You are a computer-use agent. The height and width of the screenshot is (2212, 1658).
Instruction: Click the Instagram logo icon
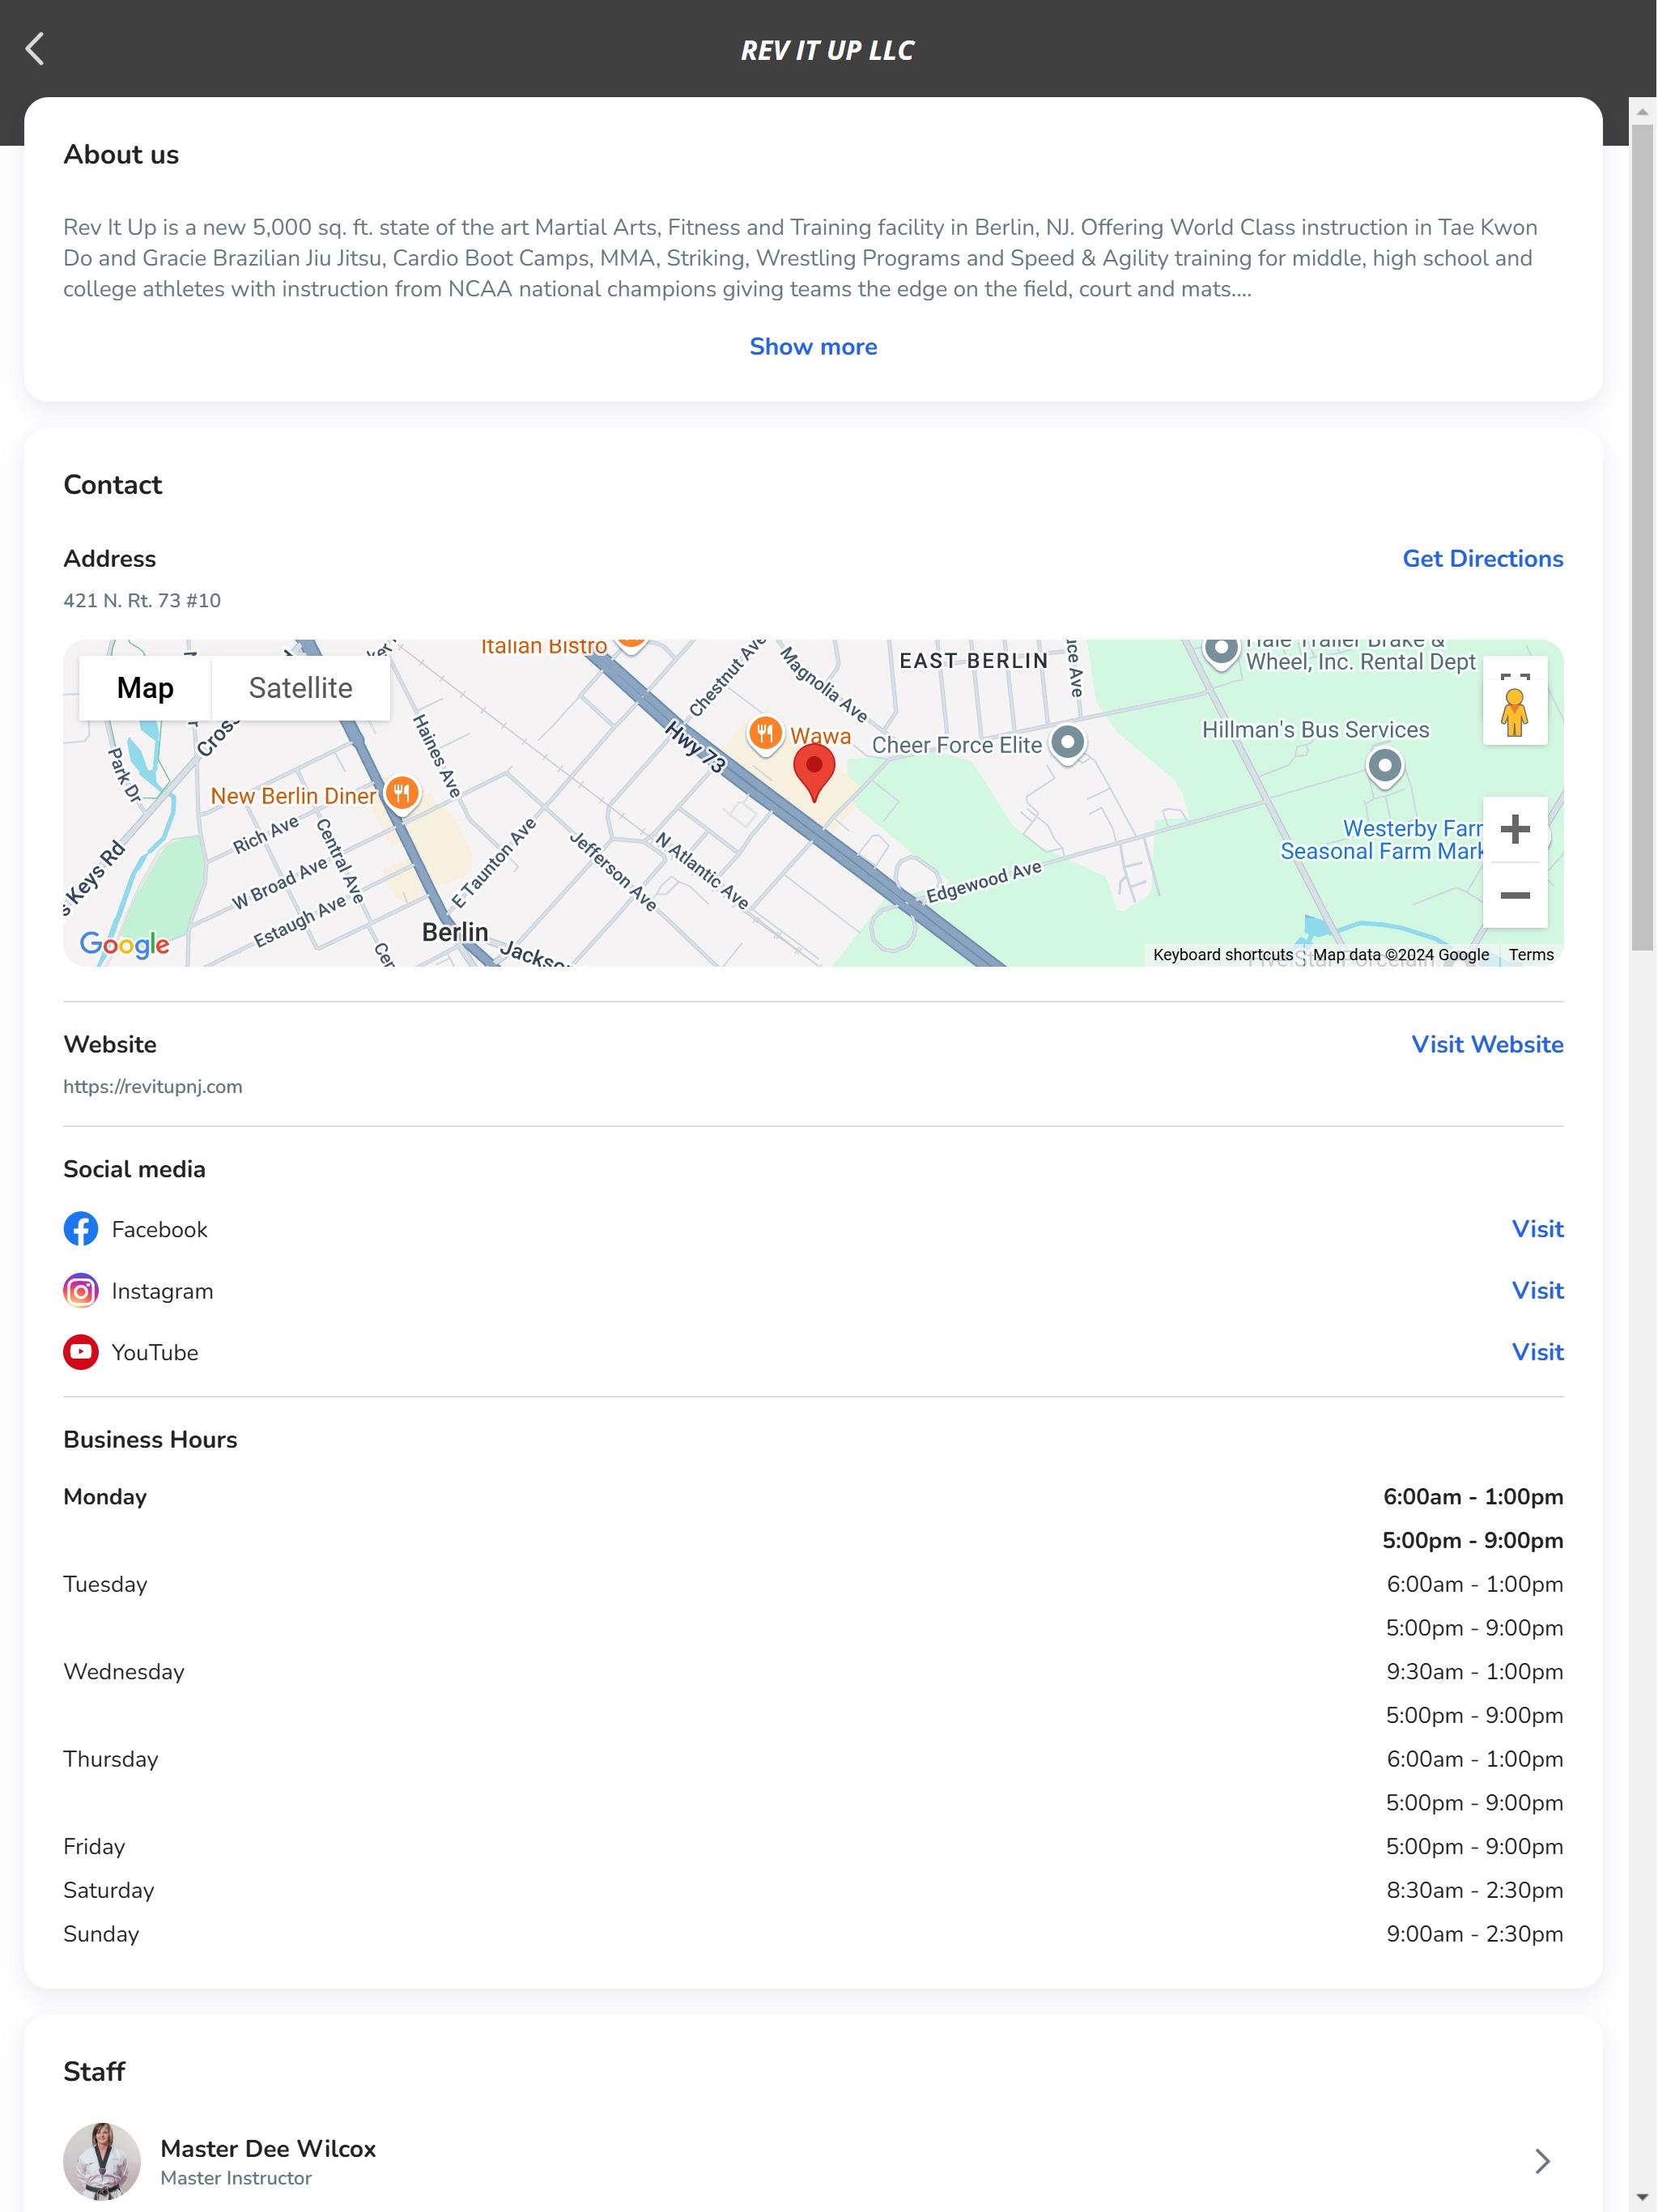click(x=81, y=1291)
